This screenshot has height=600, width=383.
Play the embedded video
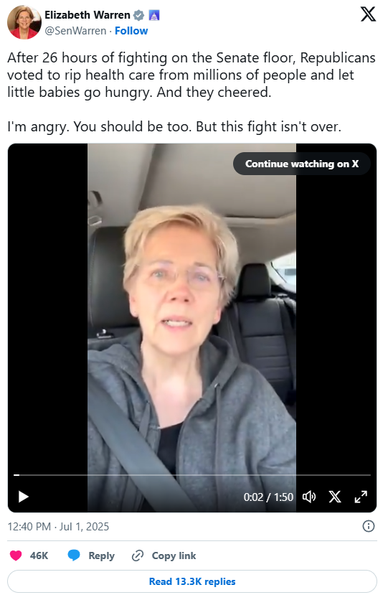click(x=24, y=497)
